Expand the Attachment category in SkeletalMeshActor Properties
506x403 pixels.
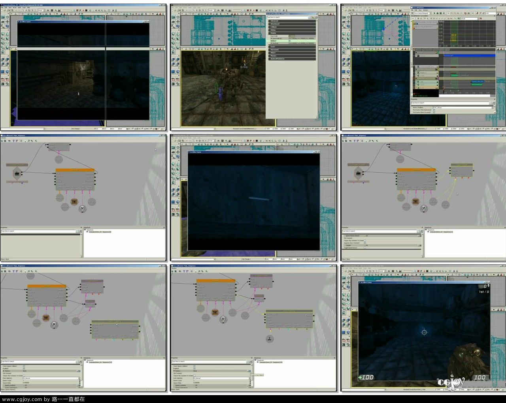click(292, 24)
